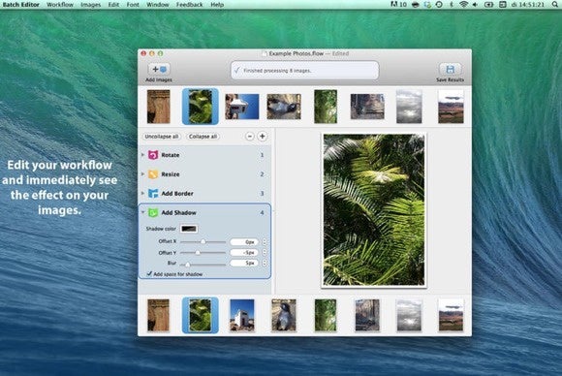Click the Blur slider
Image resolution: width=562 pixels, height=376 pixels.
[203, 265]
